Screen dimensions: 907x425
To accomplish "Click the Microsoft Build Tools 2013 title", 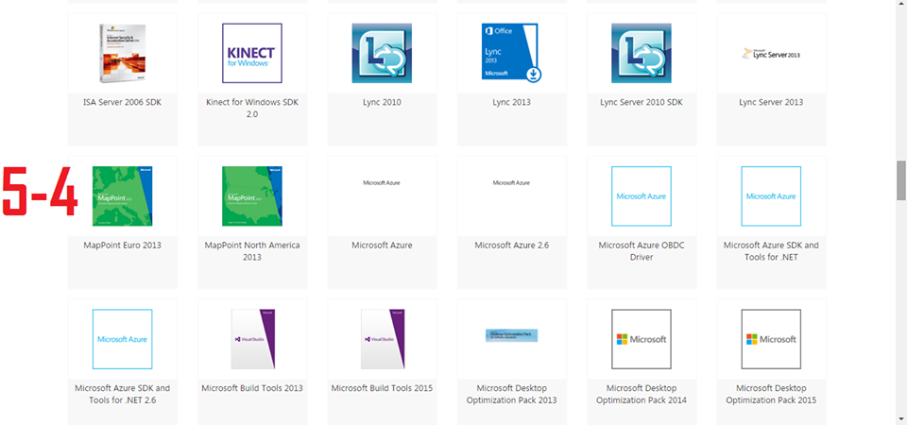I will 252,388.
